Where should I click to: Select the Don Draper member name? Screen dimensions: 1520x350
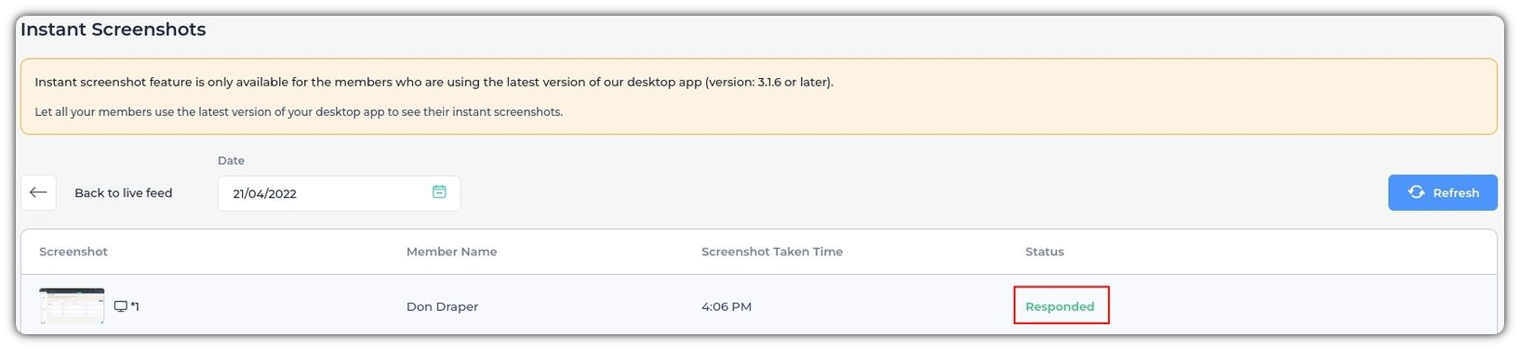pyautogui.click(x=442, y=306)
